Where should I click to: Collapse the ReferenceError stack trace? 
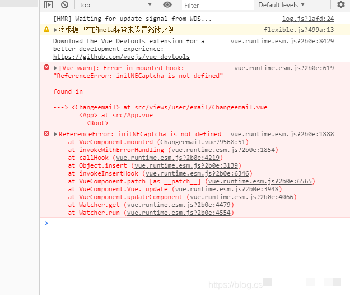[55, 135]
